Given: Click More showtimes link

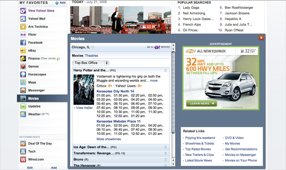Looking at the screenshot, I should 109,139.
